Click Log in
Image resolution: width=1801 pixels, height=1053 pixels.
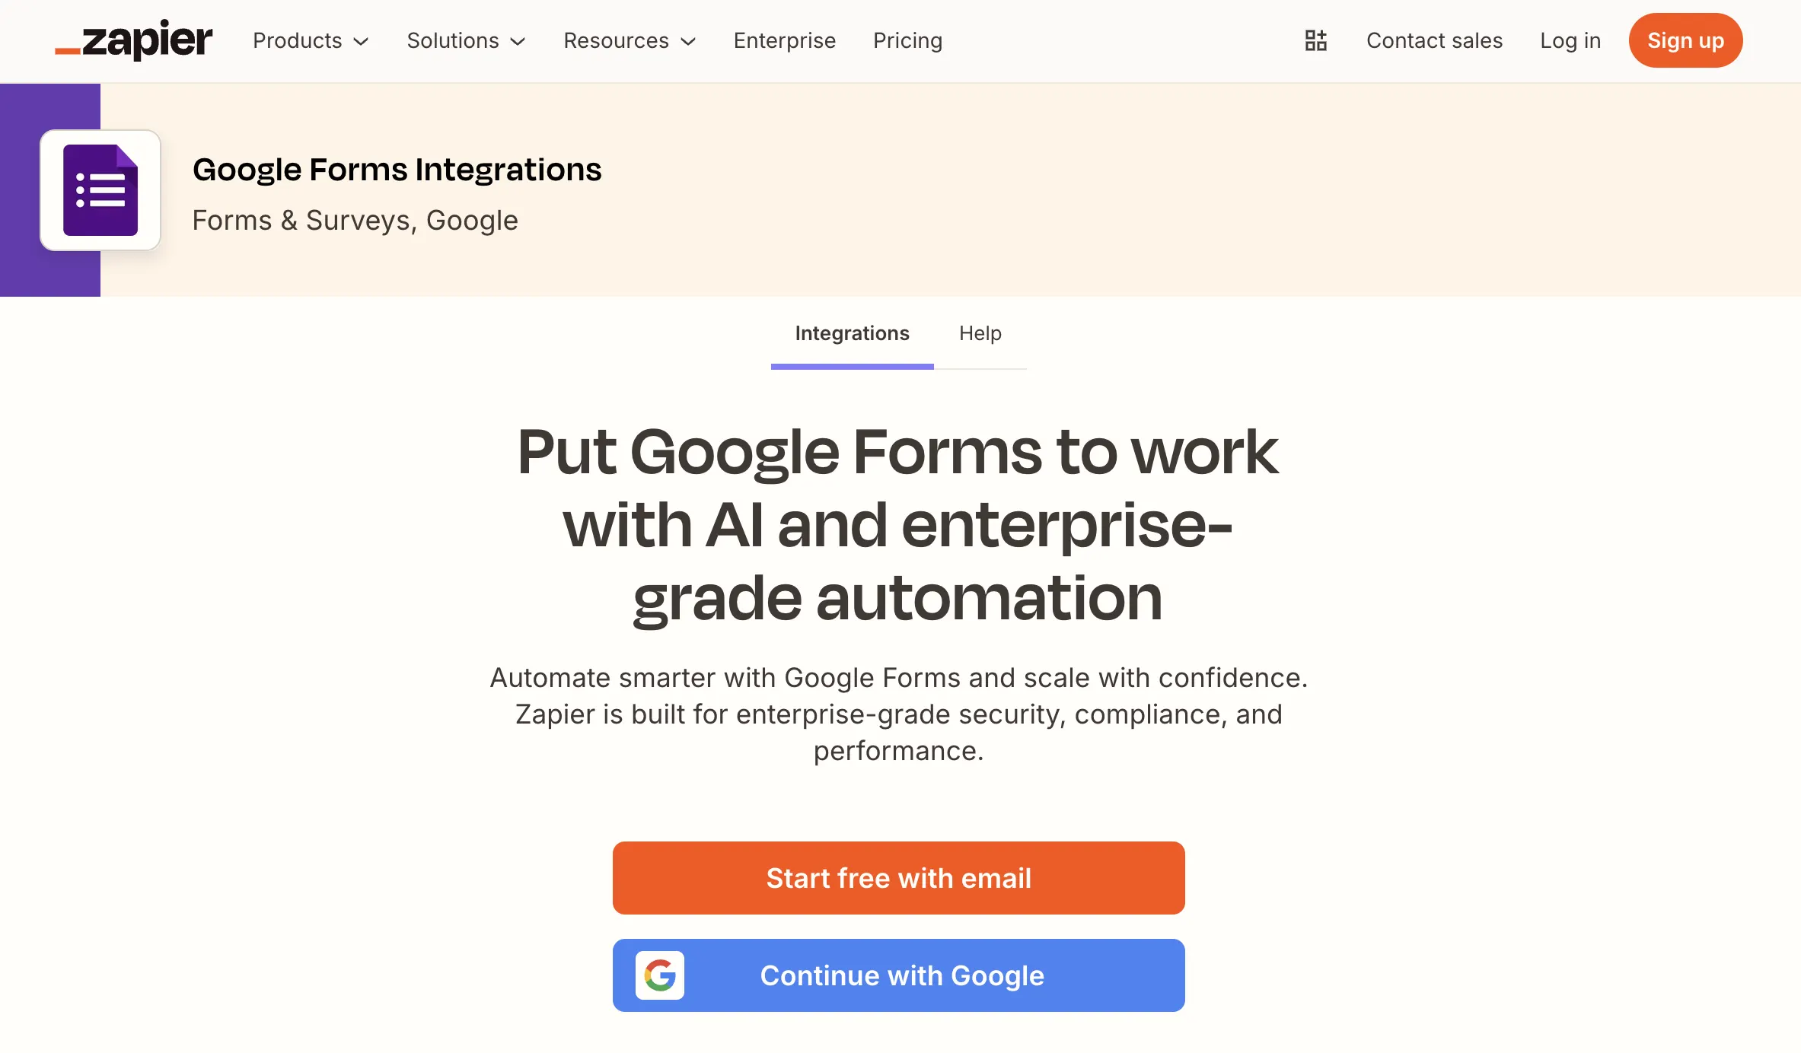[1570, 40]
